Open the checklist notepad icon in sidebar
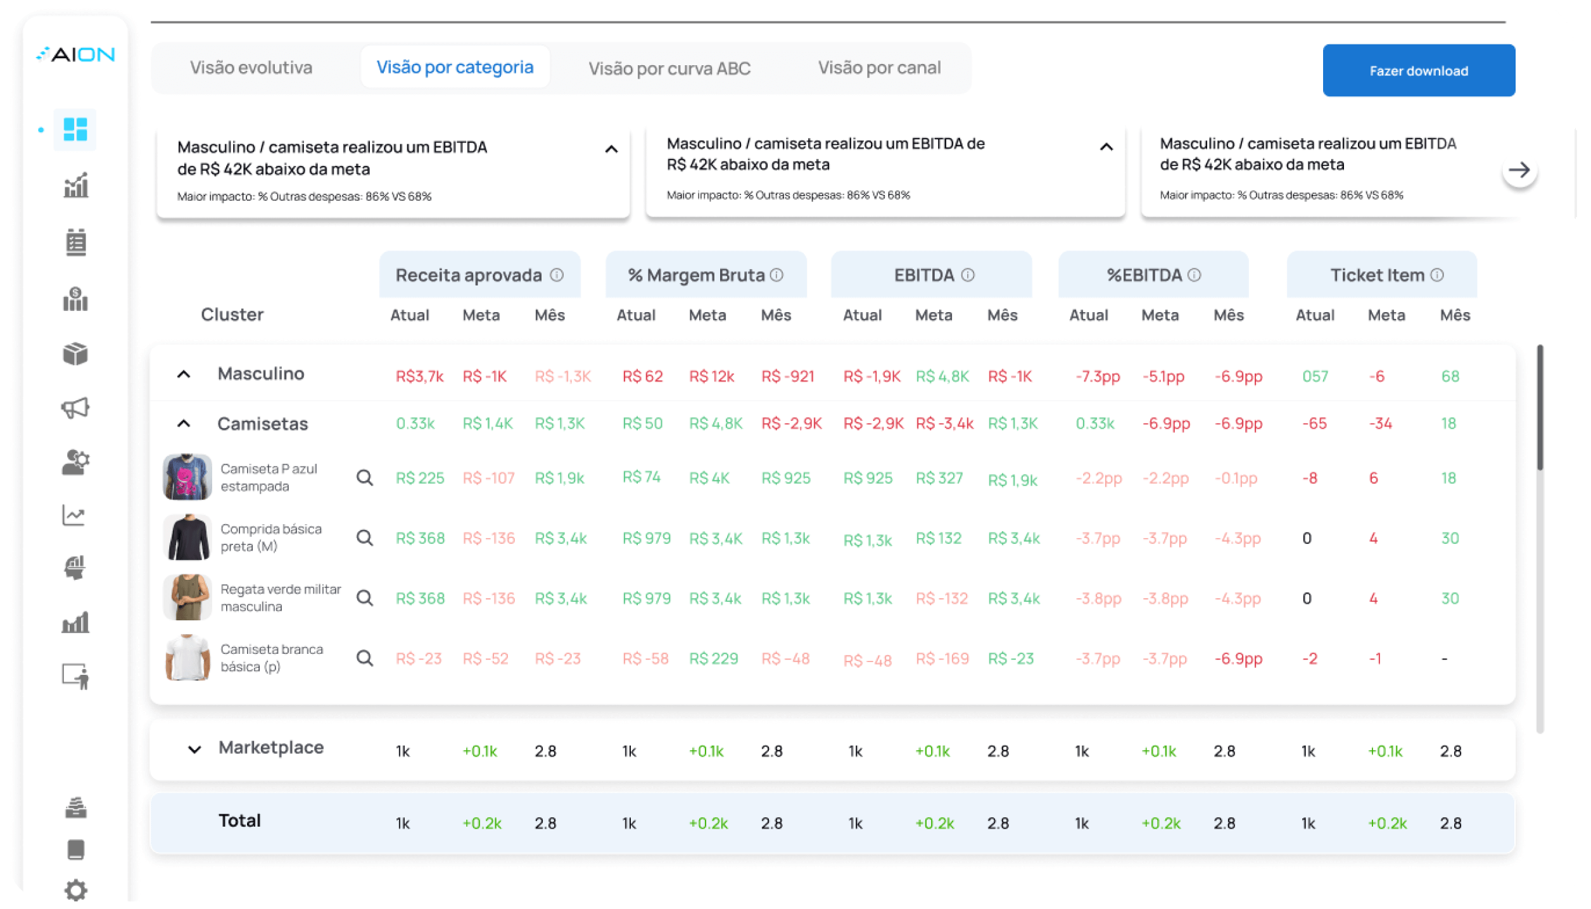This screenshot has height=909, width=1591. [76, 242]
